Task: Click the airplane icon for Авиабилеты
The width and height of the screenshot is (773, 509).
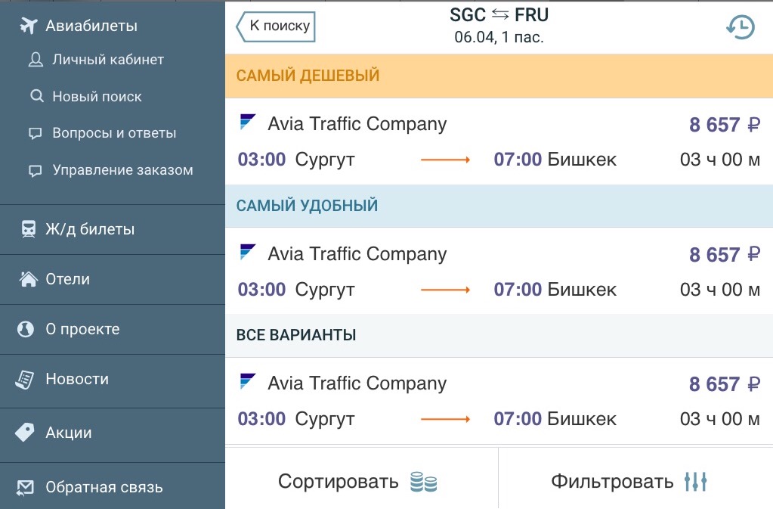Action: pos(28,26)
